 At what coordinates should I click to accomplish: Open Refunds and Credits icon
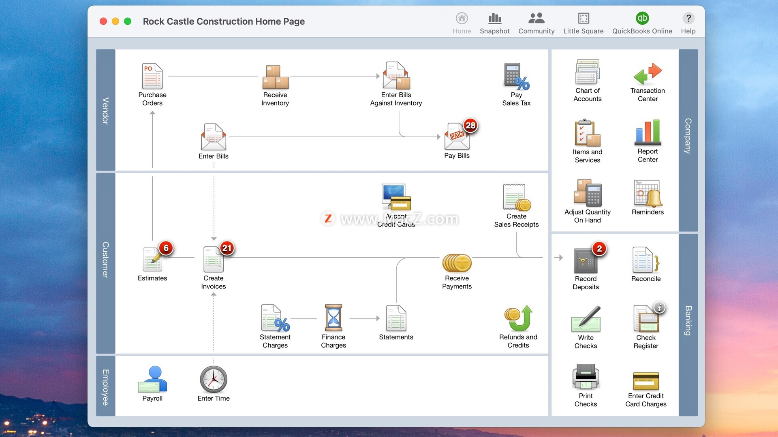tap(518, 318)
